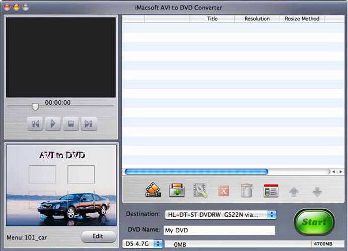348x251 pixels.
Task: Open the Destination drive dropdown
Action: tap(221, 215)
